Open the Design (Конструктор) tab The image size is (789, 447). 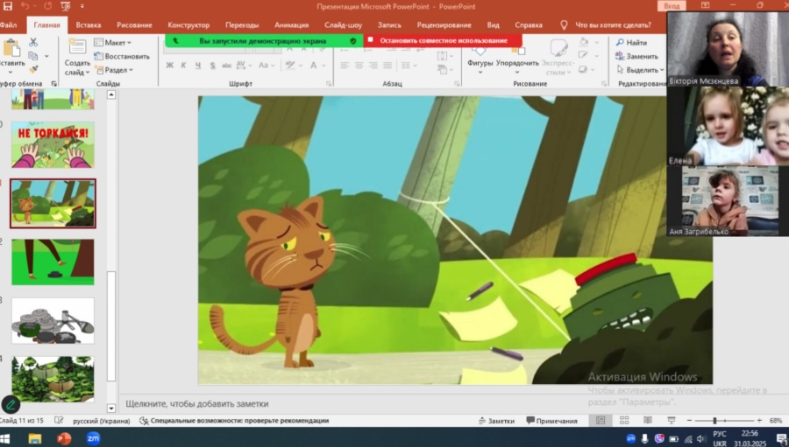[x=188, y=24]
